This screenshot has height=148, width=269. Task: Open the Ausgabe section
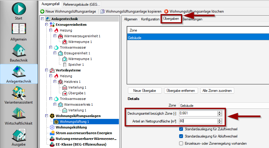tap(19, 137)
